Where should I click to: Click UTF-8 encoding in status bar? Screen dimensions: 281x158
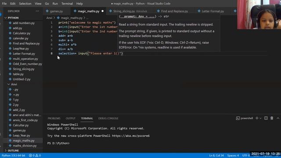pos(246,155)
